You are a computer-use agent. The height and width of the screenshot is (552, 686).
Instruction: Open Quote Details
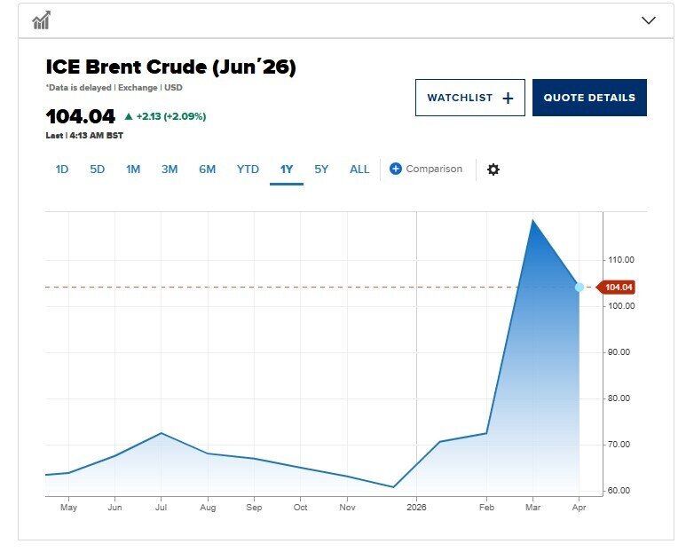pyautogui.click(x=589, y=98)
